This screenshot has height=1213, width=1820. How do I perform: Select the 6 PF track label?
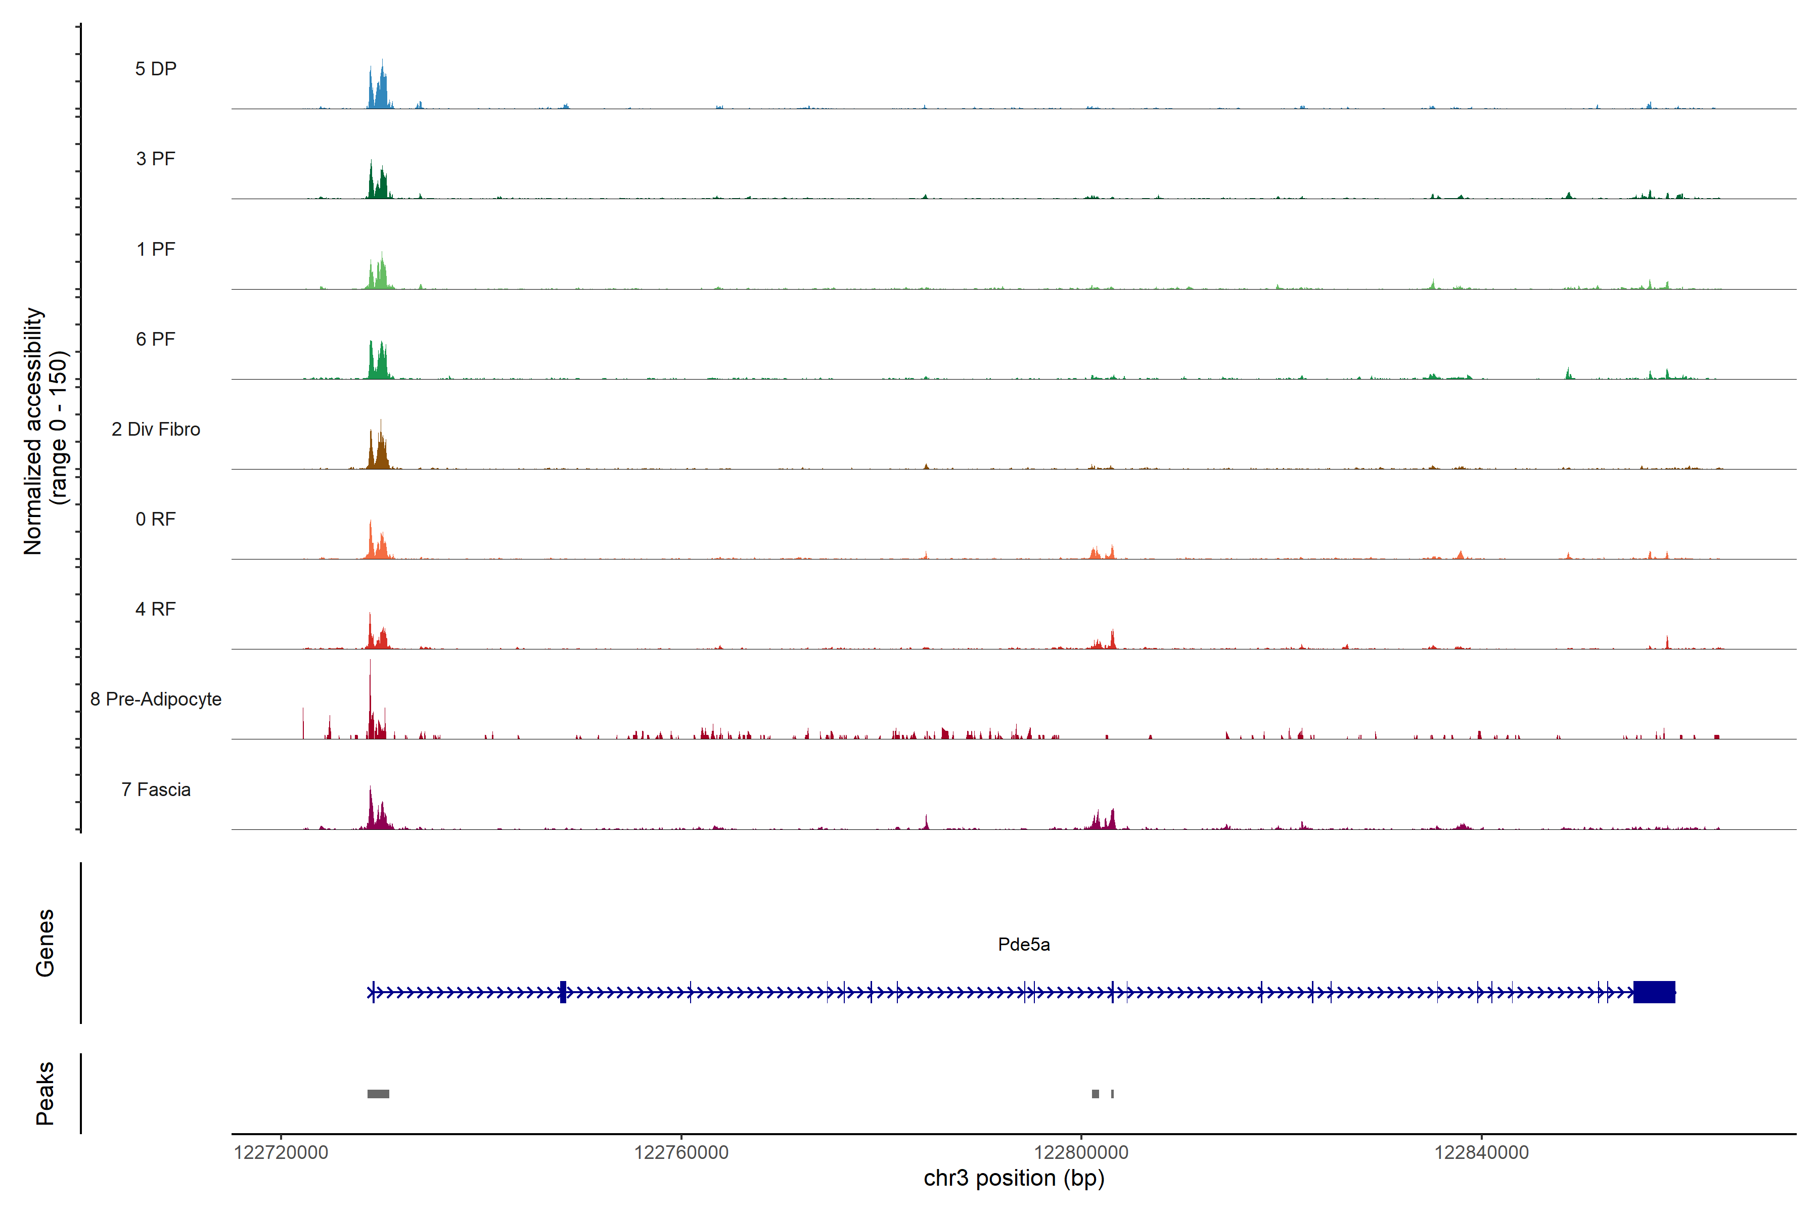[156, 339]
